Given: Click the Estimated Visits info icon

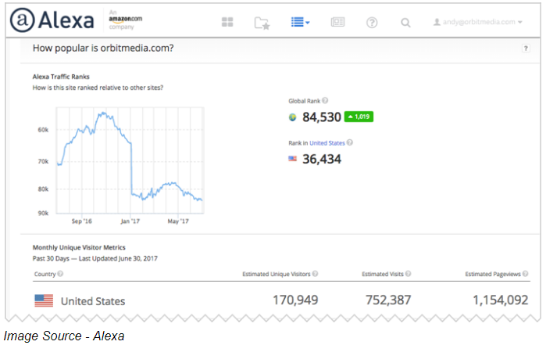Looking at the screenshot, I should pyautogui.click(x=408, y=274).
